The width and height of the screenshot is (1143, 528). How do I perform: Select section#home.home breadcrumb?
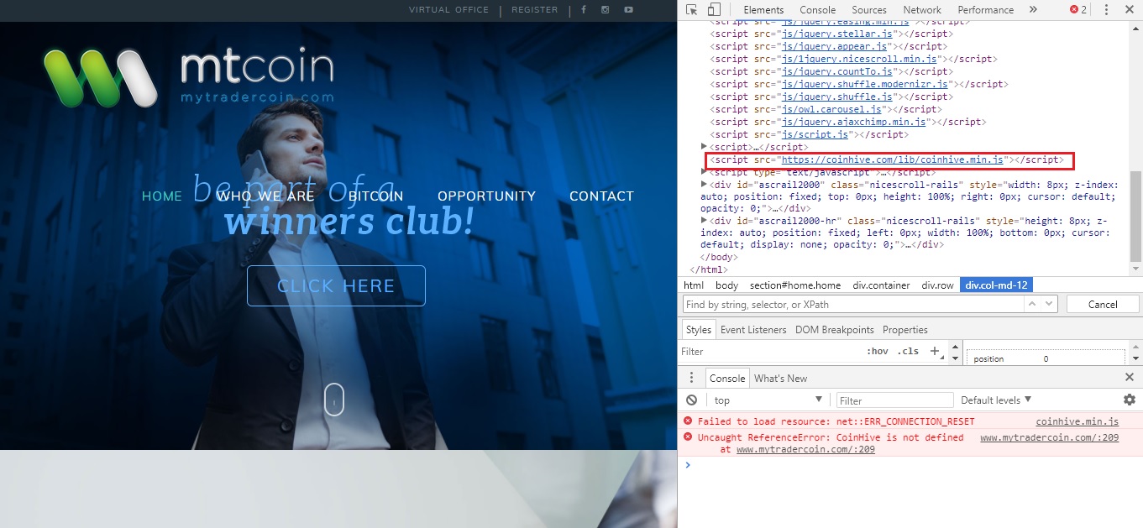(x=795, y=285)
